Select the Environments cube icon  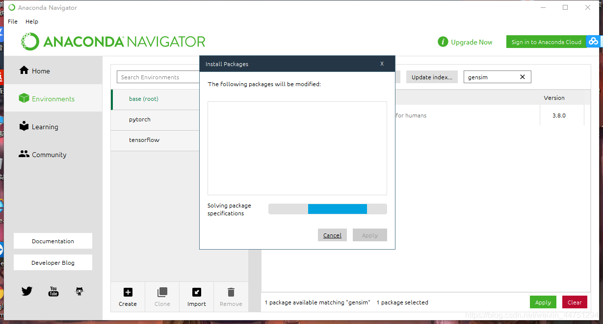(x=24, y=98)
